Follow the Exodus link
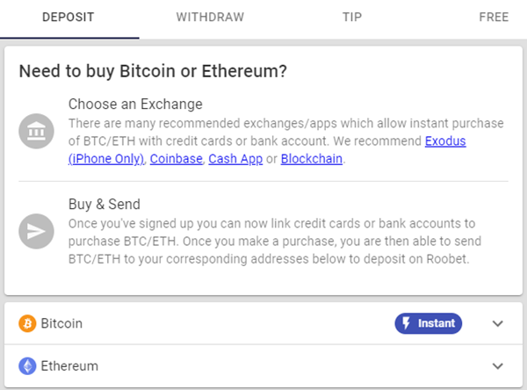This screenshot has width=527, height=390. 445,141
